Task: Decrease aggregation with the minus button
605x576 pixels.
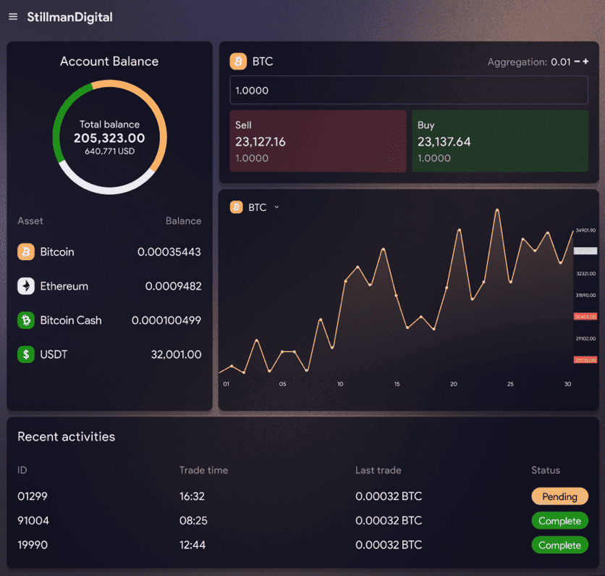Action: (577, 62)
